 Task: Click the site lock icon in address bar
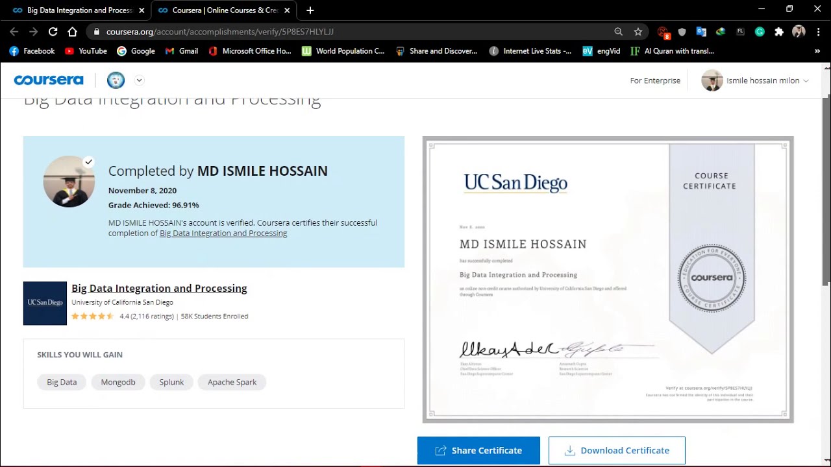(x=96, y=31)
